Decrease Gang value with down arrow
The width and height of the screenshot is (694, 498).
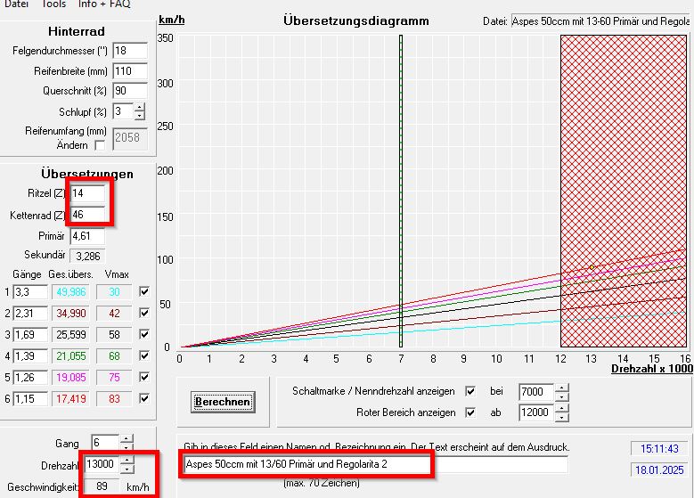click(127, 447)
